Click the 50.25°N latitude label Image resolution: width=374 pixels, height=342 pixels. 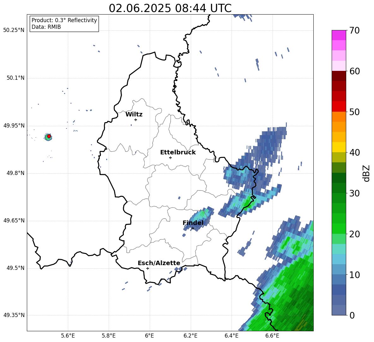point(14,30)
